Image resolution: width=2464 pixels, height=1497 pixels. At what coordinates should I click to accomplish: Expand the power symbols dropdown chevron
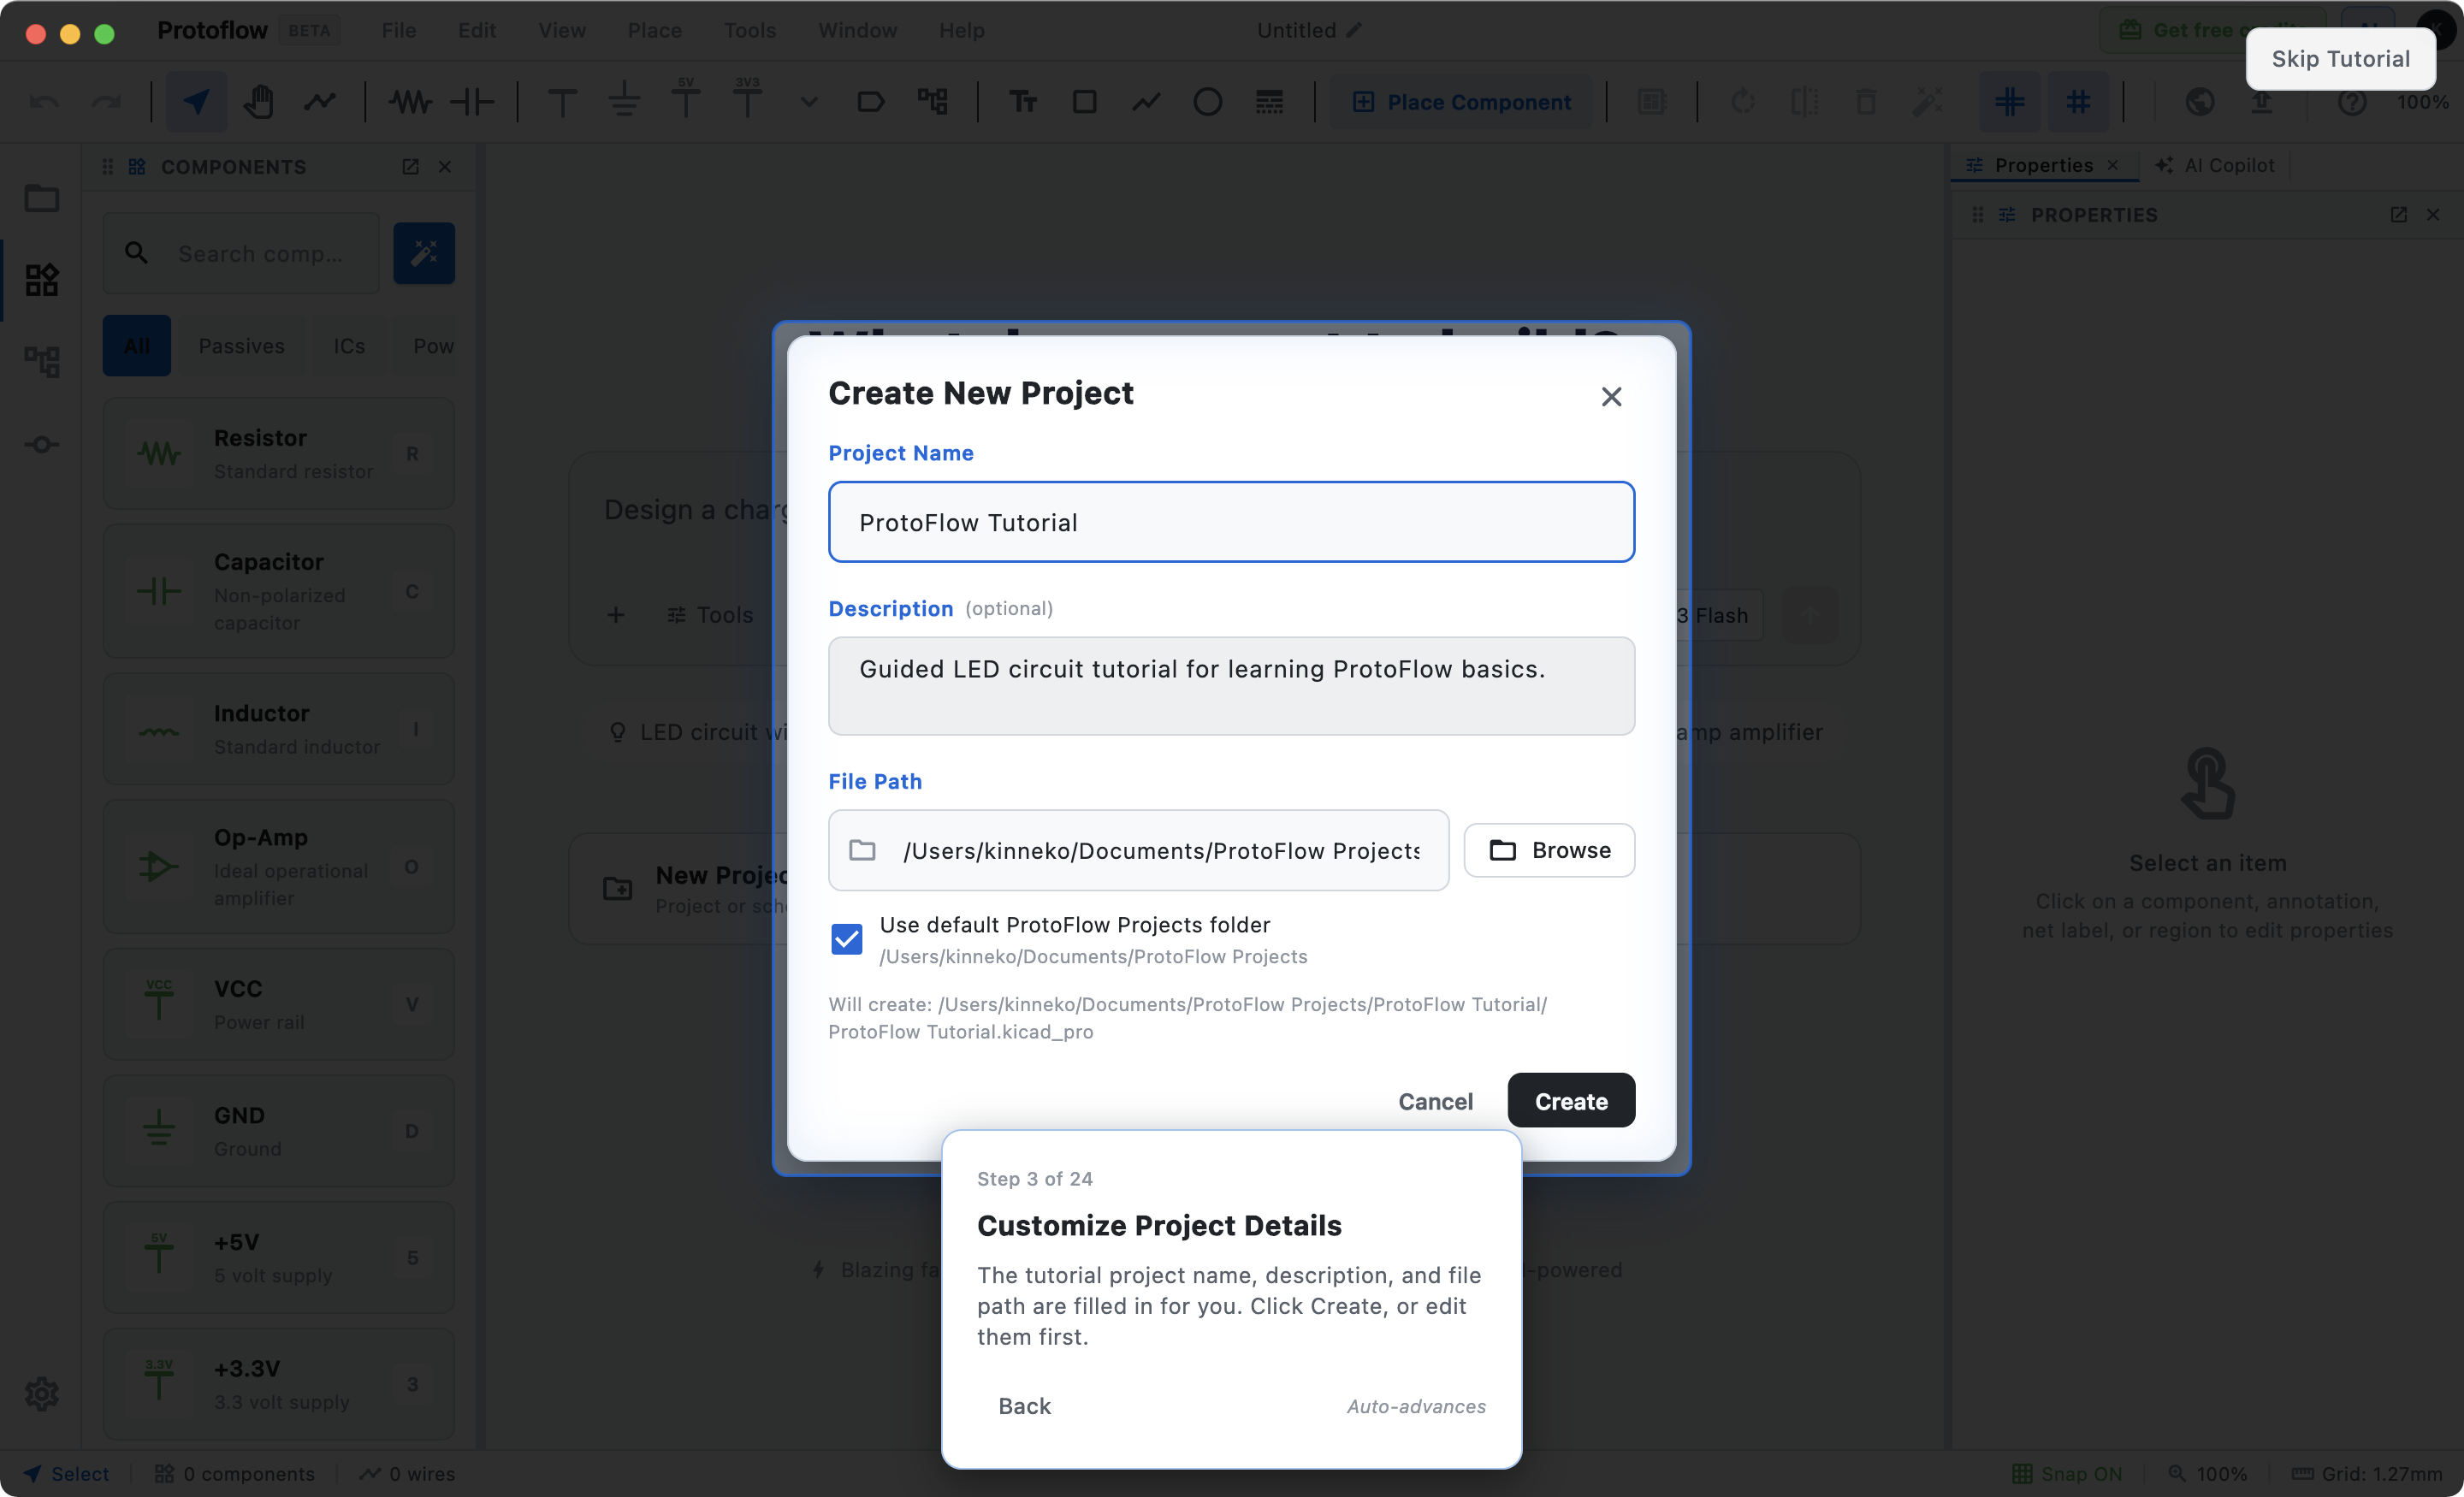coord(809,102)
